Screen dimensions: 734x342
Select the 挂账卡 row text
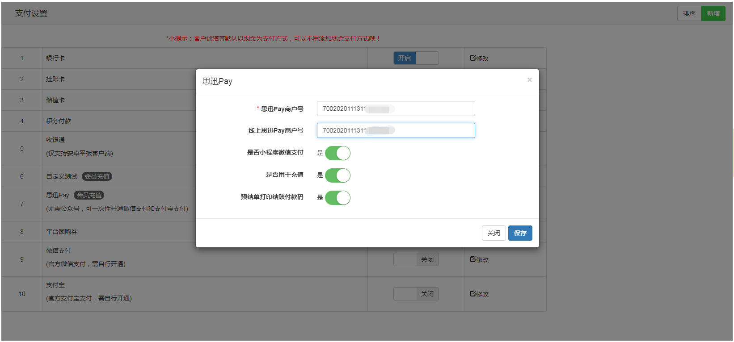pyautogui.click(x=55, y=79)
